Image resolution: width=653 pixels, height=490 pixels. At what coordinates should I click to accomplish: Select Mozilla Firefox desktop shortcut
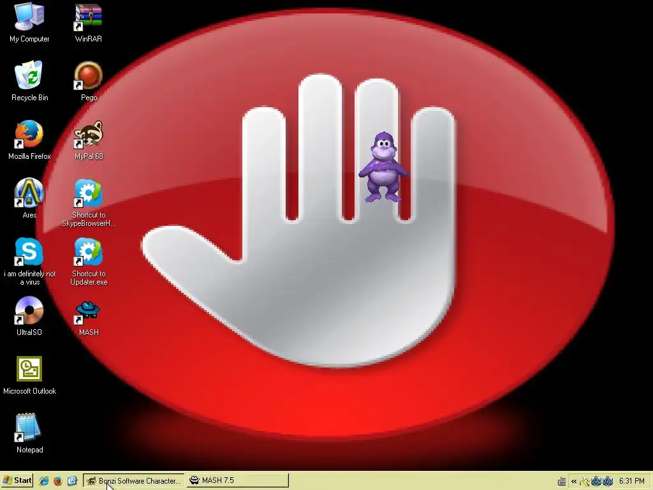tap(29, 140)
